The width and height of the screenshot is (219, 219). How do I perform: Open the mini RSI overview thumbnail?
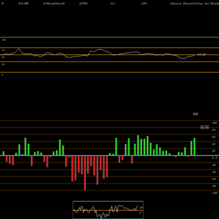click(108, 210)
